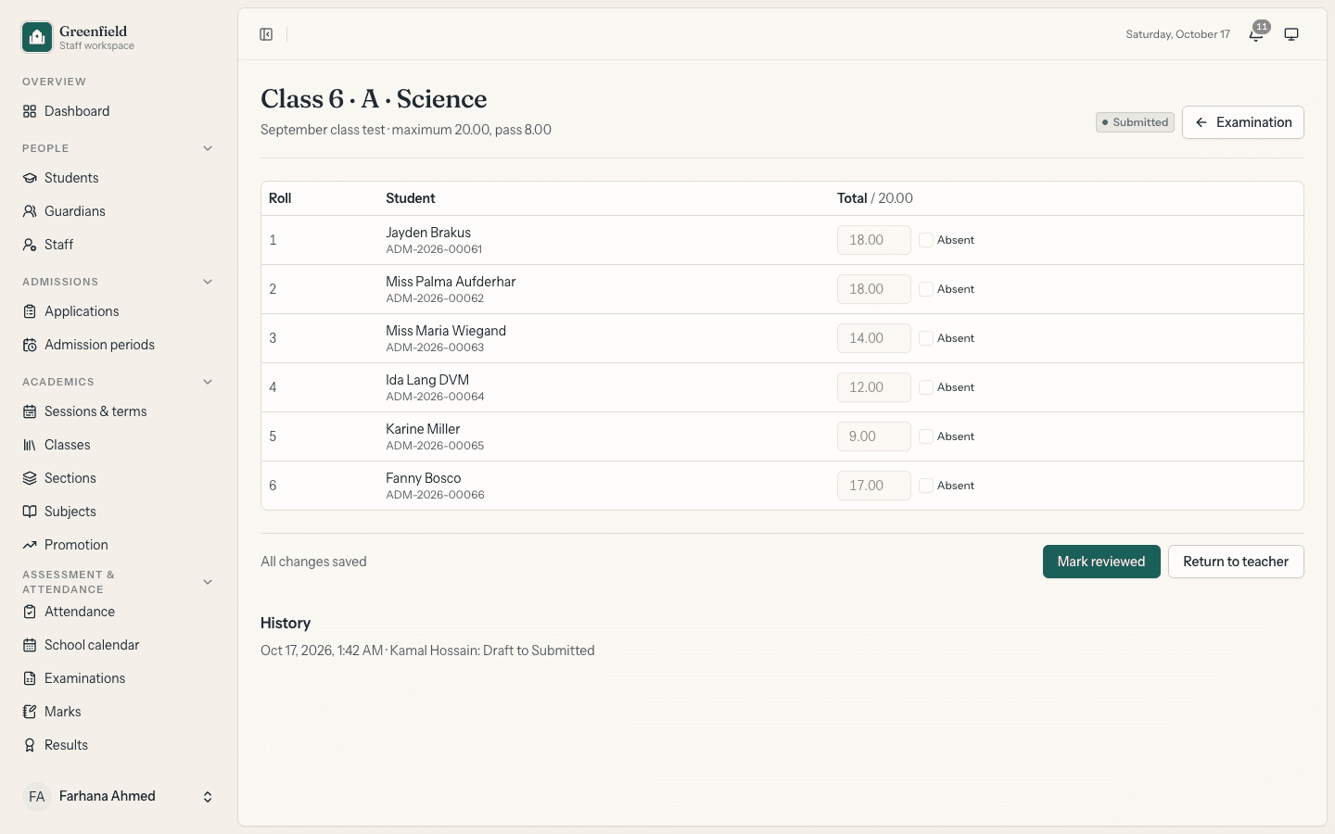Open School calendar page
Screen dimensions: 1335x834
[119, 645]
